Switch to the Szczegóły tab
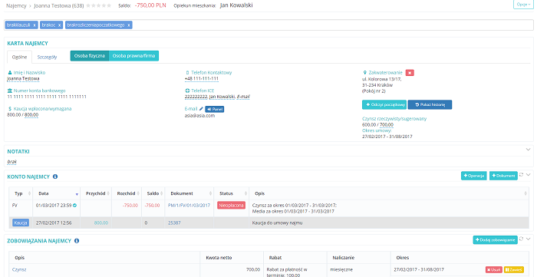Viewport: 537px width, 277px height. click(48, 58)
